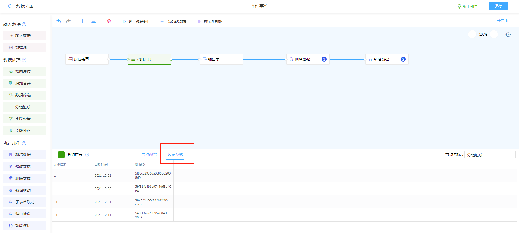The width and height of the screenshot is (519, 233).
Task: Click the red trash delete icon
Action: 109,21
